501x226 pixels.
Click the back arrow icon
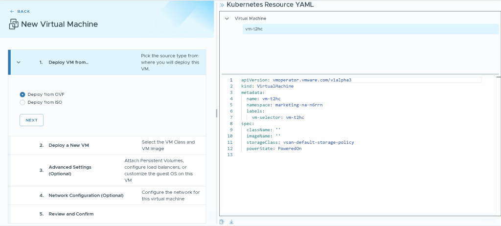click(x=12, y=11)
